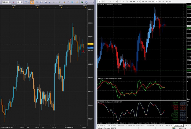Show more chart tabs with right arrow
This screenshot has width=191, height=129.
point(190,125)
